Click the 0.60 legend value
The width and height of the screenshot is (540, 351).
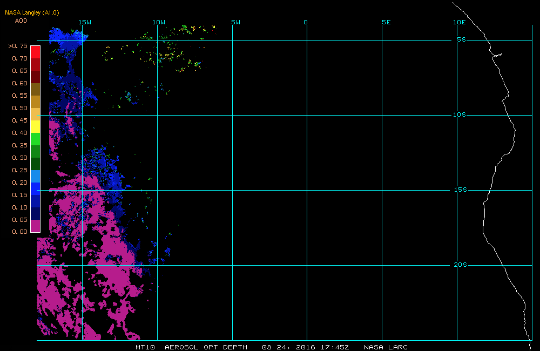pos(19,83)
